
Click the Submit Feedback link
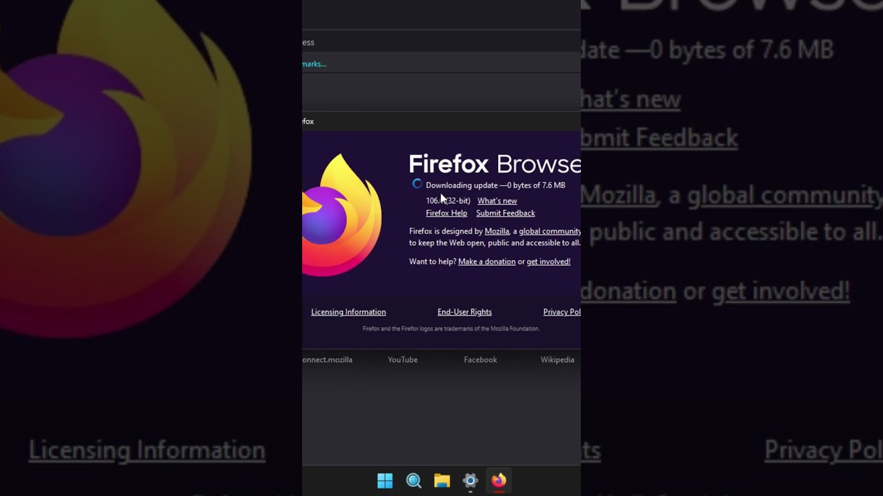[506, 213]
